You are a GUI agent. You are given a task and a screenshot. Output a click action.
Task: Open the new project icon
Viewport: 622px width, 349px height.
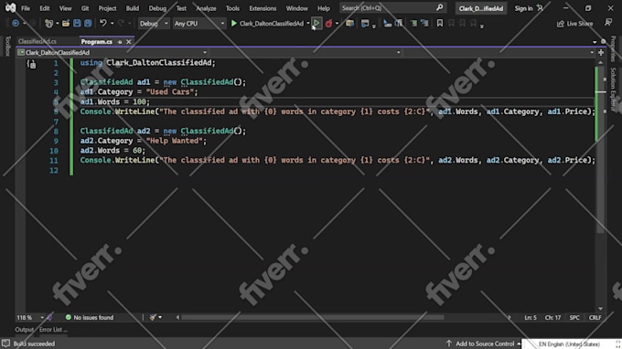[48, 24]
